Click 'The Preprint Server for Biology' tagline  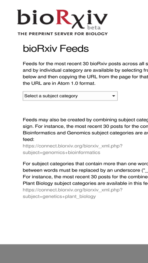(x=63, y=34)
